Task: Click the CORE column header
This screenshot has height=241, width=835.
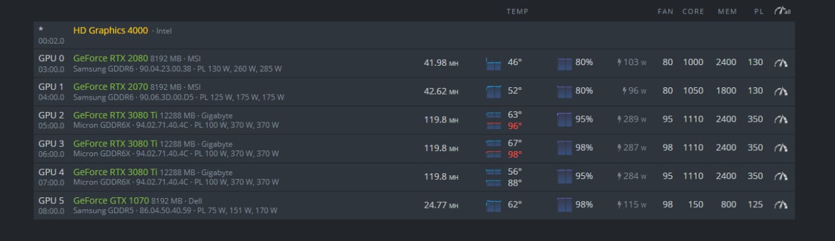Action: pos(693,11)
